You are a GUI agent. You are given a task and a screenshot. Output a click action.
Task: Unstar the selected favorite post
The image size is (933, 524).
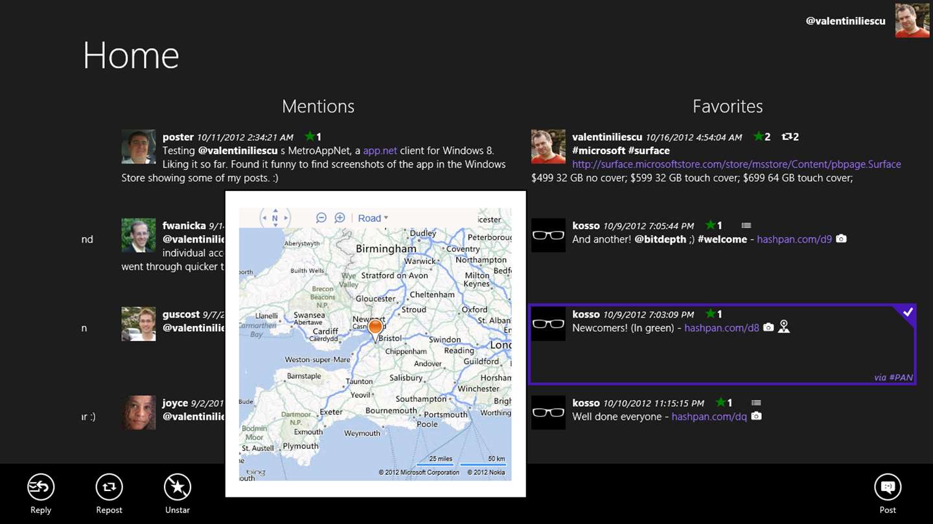[x=178, y=488]
